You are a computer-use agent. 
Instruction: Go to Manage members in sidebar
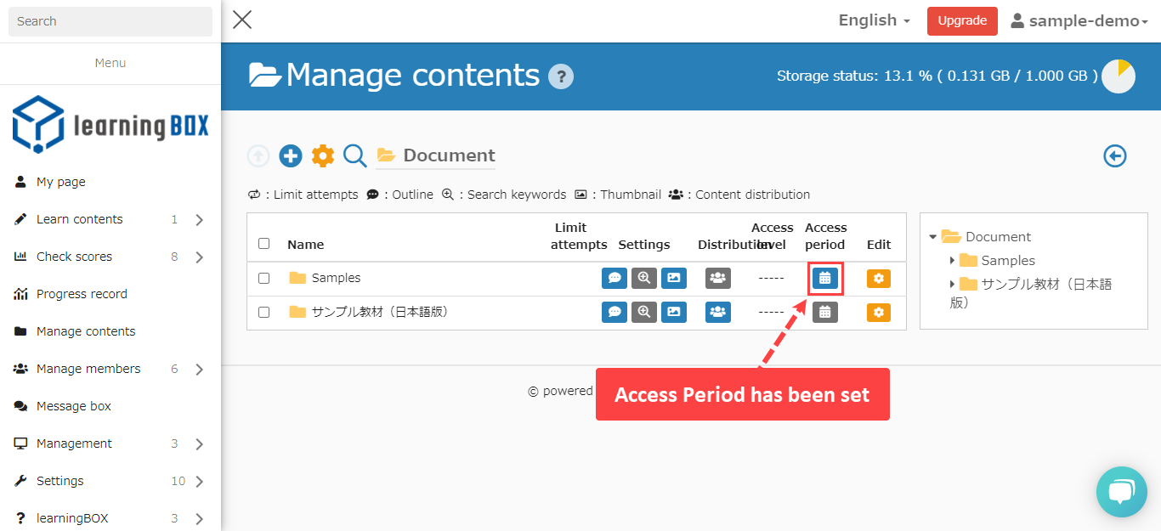88,369
